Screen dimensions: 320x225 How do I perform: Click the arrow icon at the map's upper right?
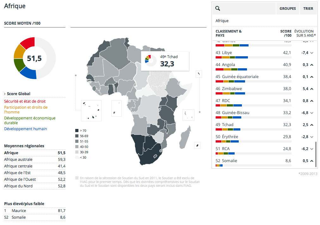199,74
